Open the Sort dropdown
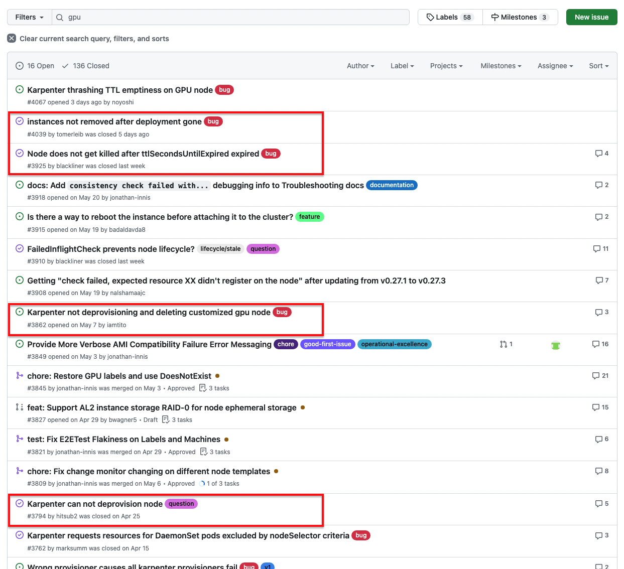 (599, 66)
